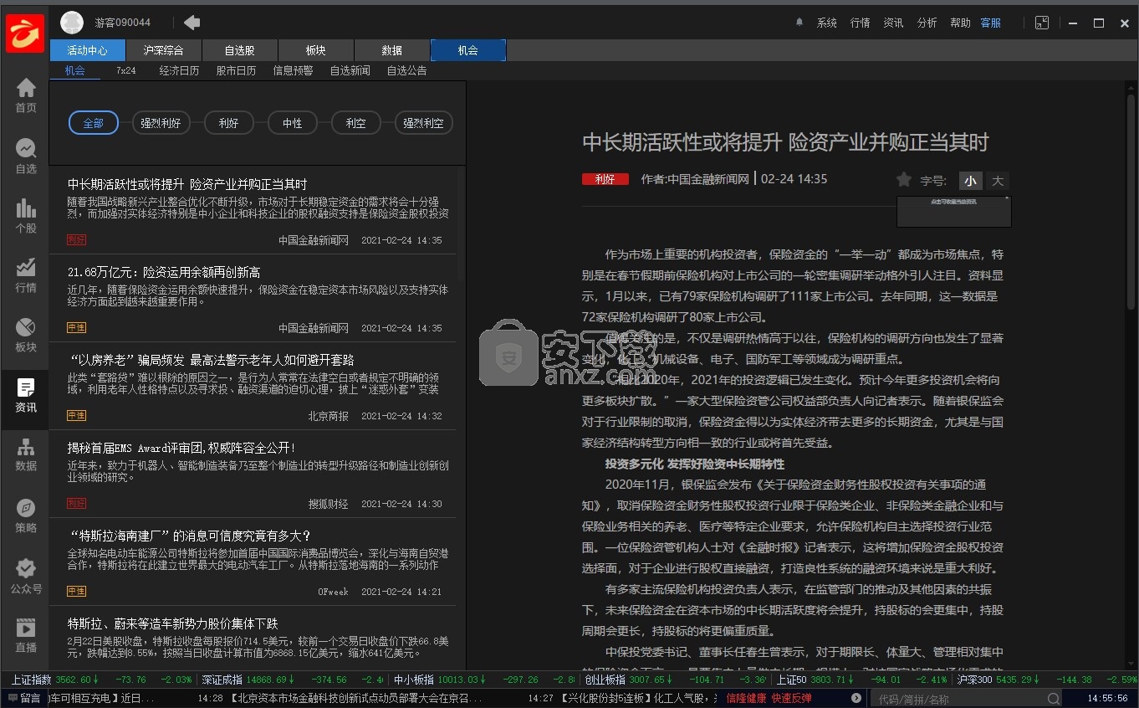
Task: Open the 公众号 sidebar icon
Action: [26, 576]
